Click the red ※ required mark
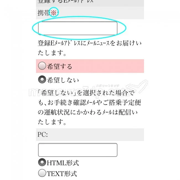Screen dimensions: 180x180 pyautogui.click(x=54, y=13)
